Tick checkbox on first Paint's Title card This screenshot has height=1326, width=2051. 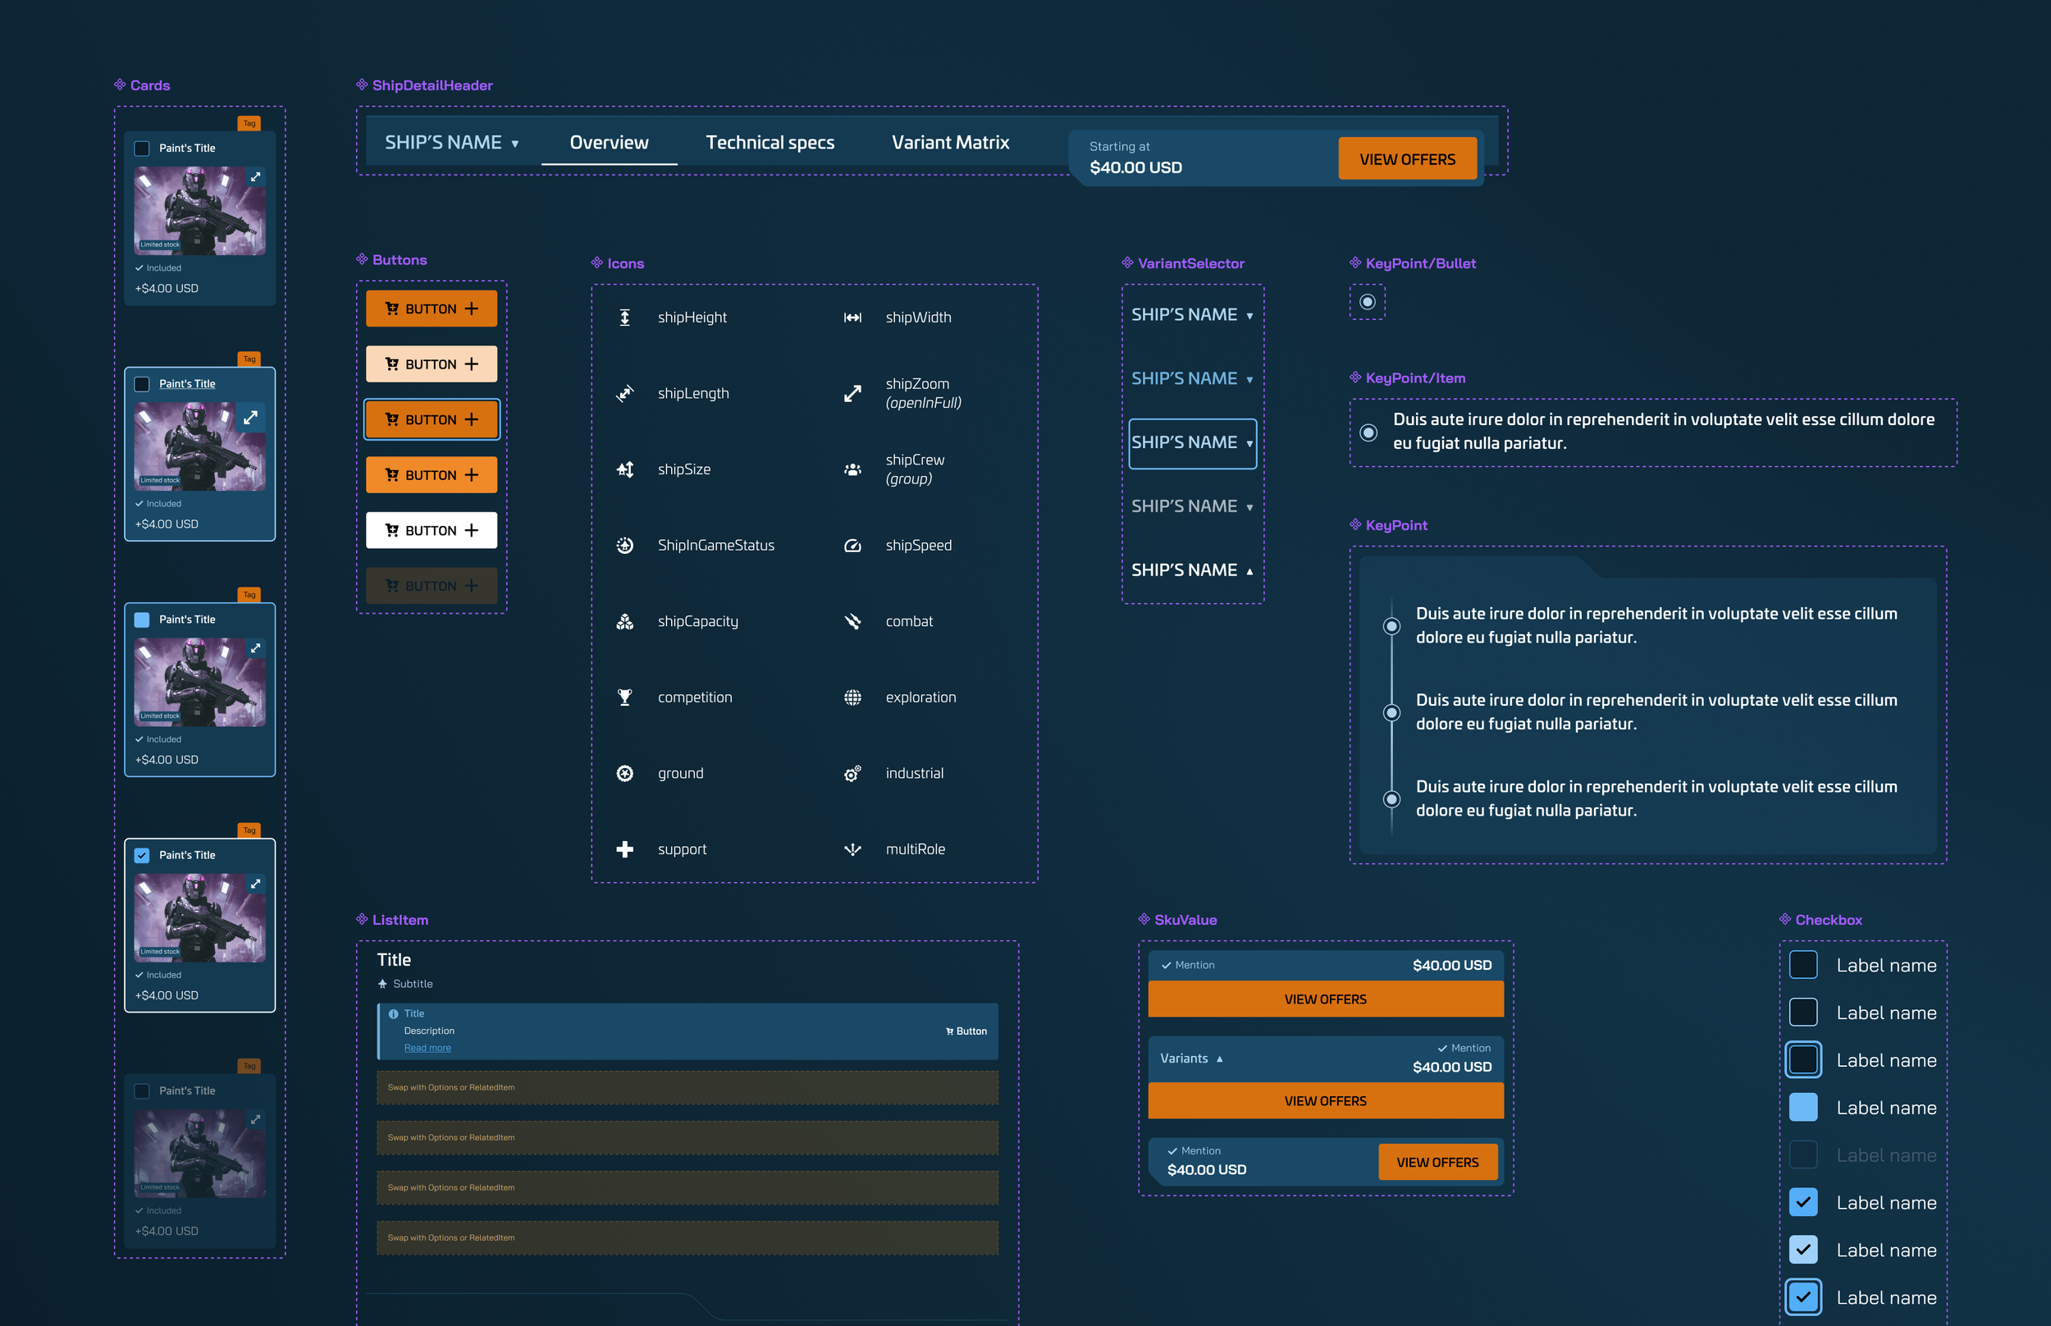pyautogui.click(x=142, y=148)
